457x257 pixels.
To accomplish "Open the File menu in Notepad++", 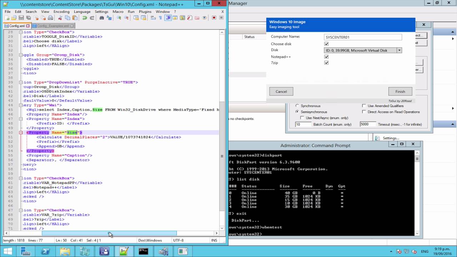I will [x=7, y=11].
